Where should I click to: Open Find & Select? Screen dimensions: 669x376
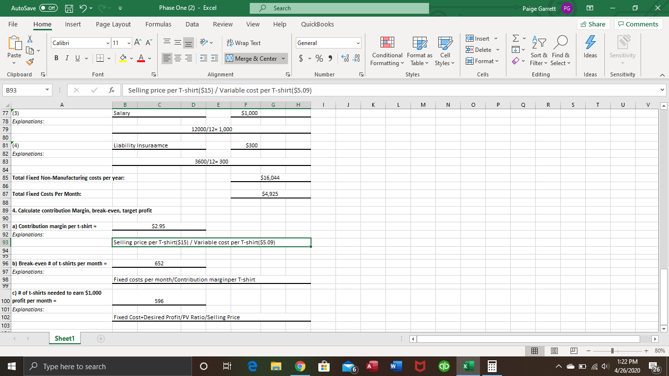pos(560,51)
